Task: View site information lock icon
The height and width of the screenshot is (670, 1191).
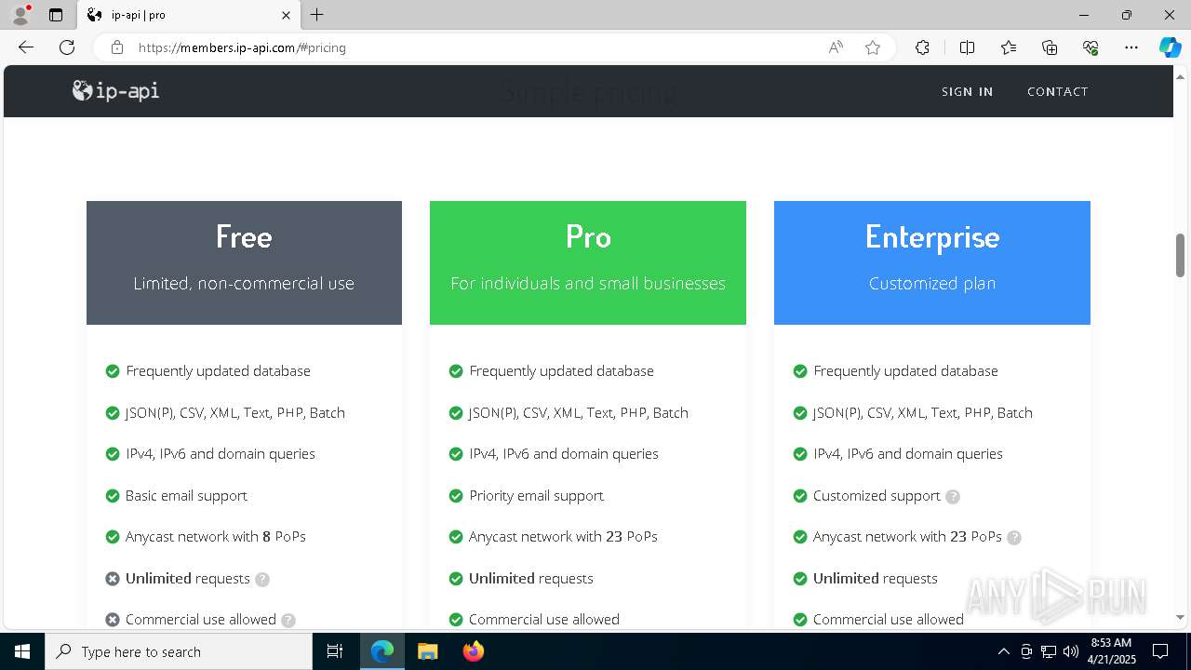Action: 117,47
